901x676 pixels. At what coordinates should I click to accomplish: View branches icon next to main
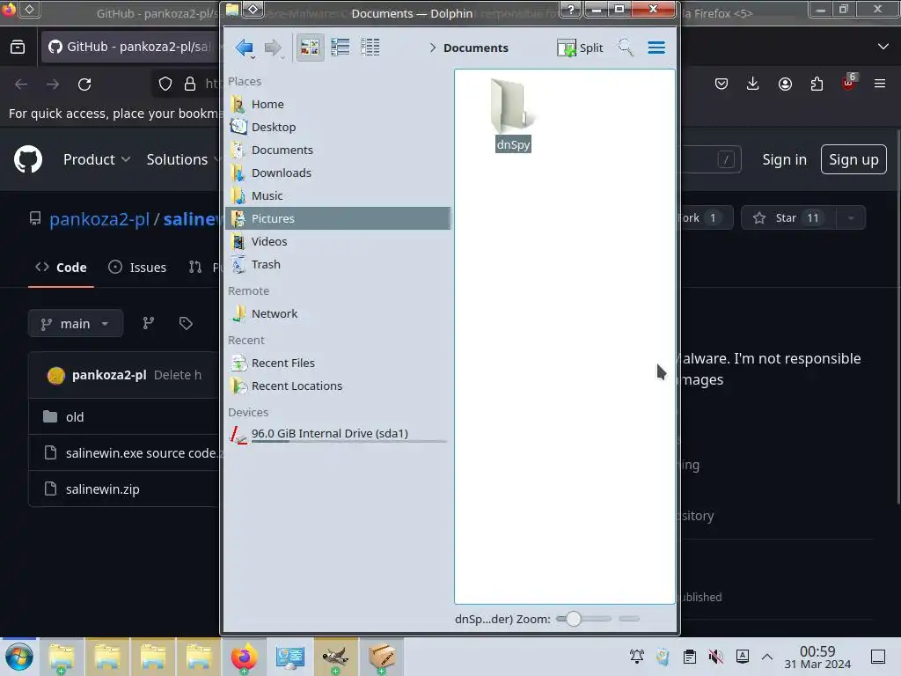pyautogui.click(x=148, y=324)
